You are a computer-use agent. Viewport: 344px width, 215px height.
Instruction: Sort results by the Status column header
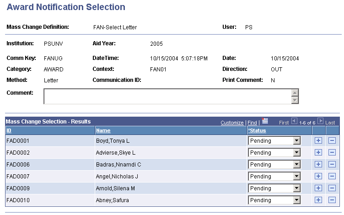click(257, 130)
